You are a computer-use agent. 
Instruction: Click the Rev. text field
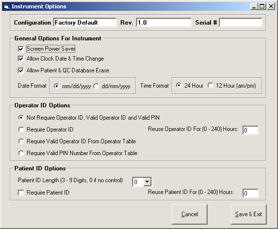click(164, 23)
